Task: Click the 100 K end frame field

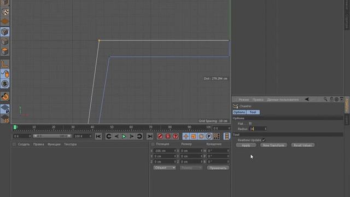Action: [83, 136]
